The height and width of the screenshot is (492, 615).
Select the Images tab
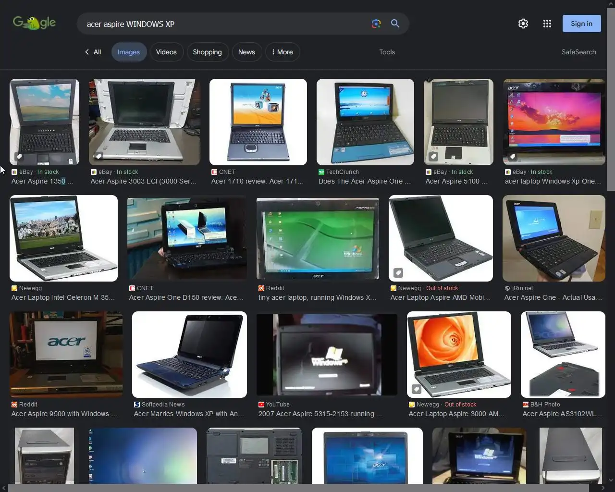tap(129, 52)
